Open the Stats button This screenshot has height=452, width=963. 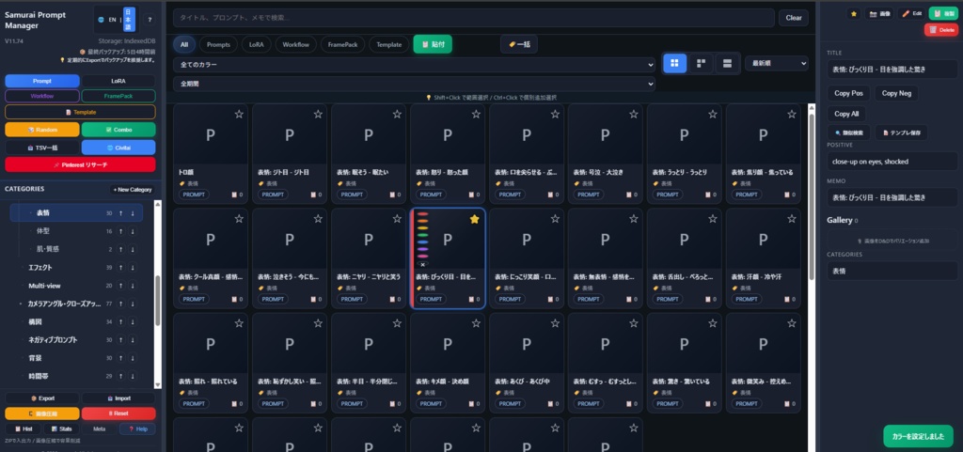[x=61, y=429]
